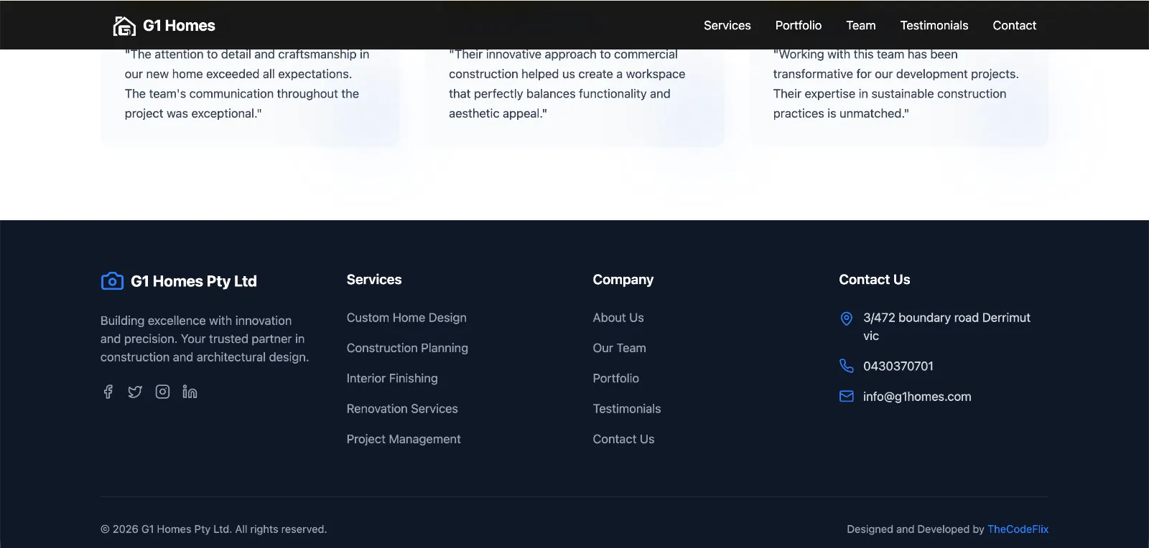Click the info@g1homes.com email address
Screen dimensions: 1149x548
916,397
